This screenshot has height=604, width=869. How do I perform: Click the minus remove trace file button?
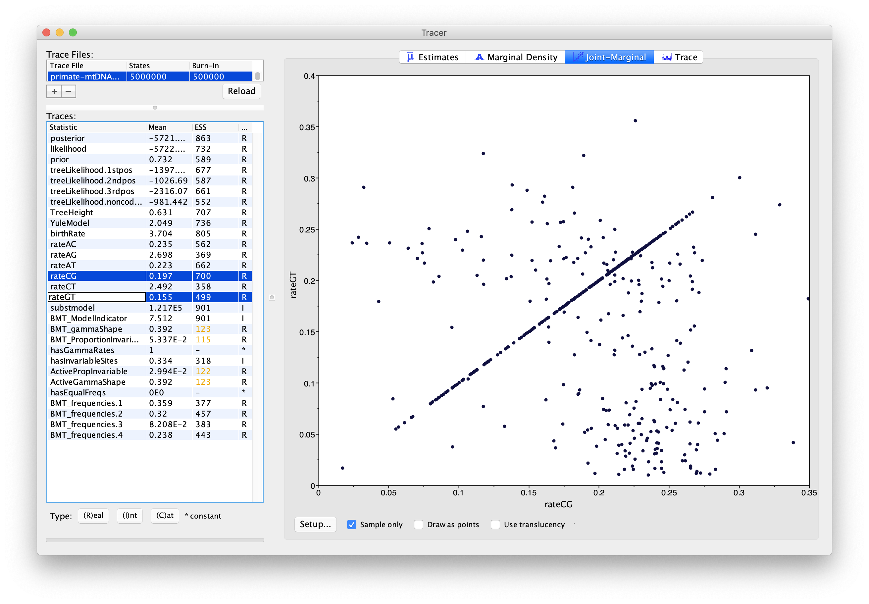click(69, 91)
